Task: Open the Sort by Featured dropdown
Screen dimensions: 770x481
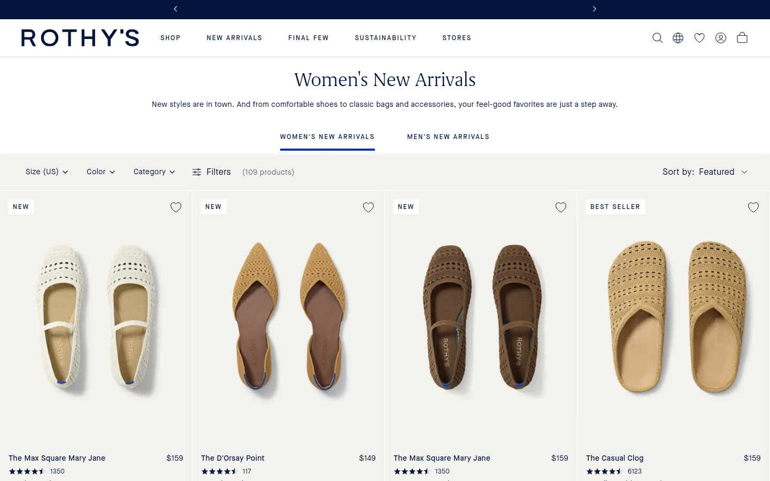Action: [x=705, y=172]
